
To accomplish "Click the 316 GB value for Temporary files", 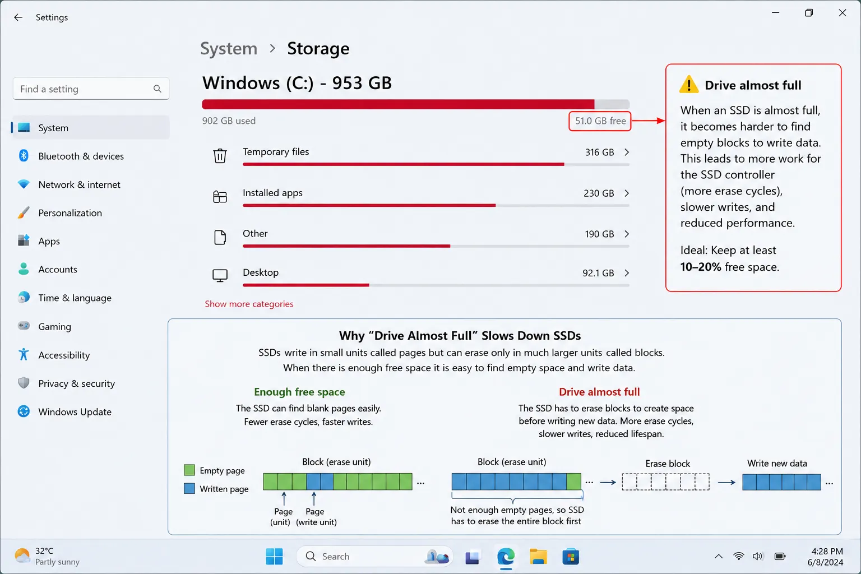I will click(599, 152).
